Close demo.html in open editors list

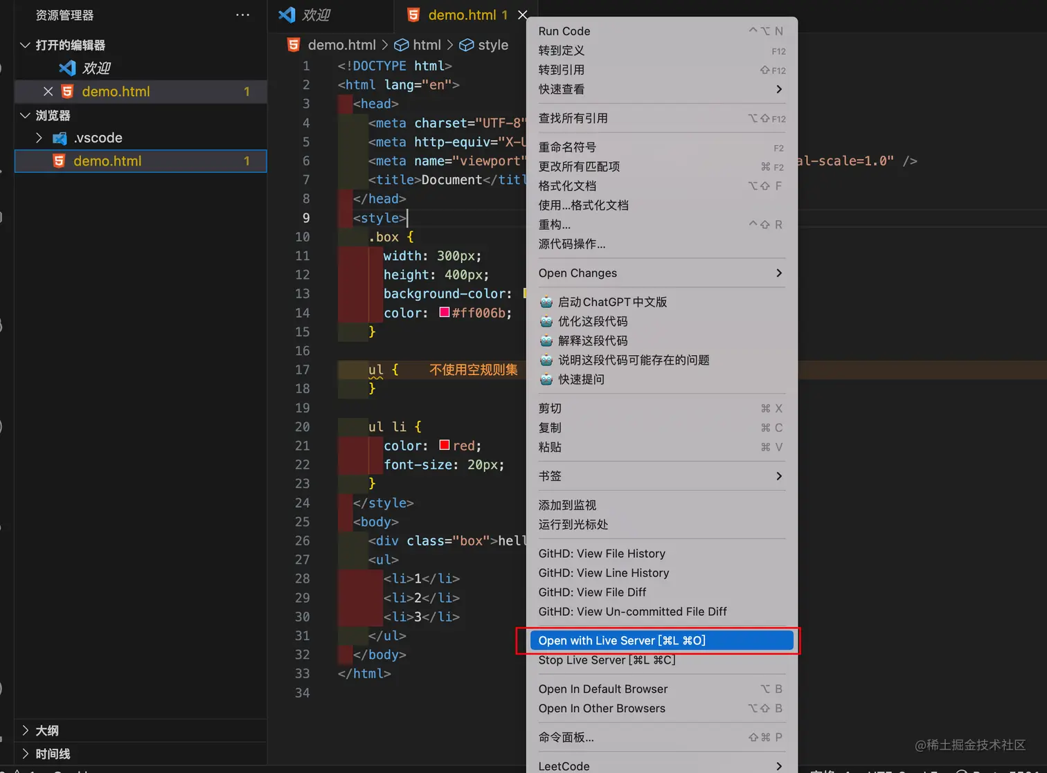point(48,91)
